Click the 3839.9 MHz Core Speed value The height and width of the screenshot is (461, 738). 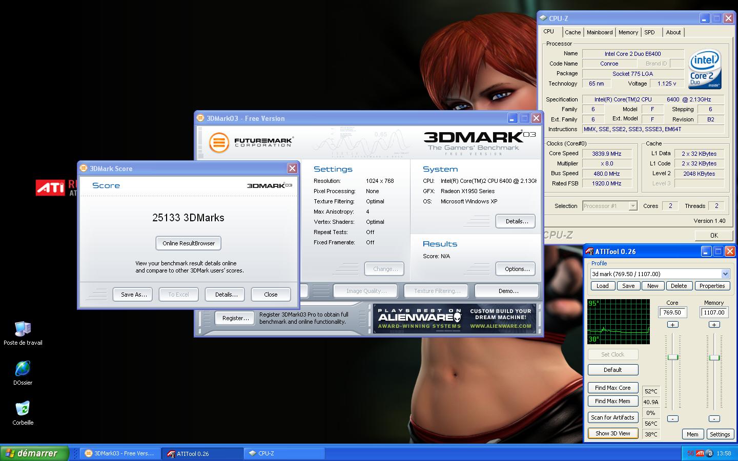pos(607,154)
